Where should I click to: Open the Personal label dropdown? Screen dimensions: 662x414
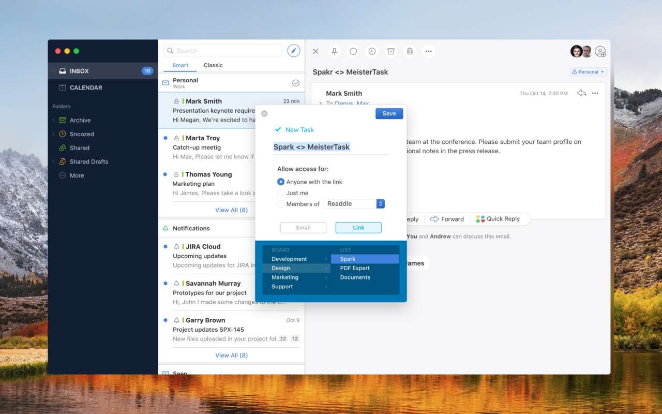pos(588,72)
